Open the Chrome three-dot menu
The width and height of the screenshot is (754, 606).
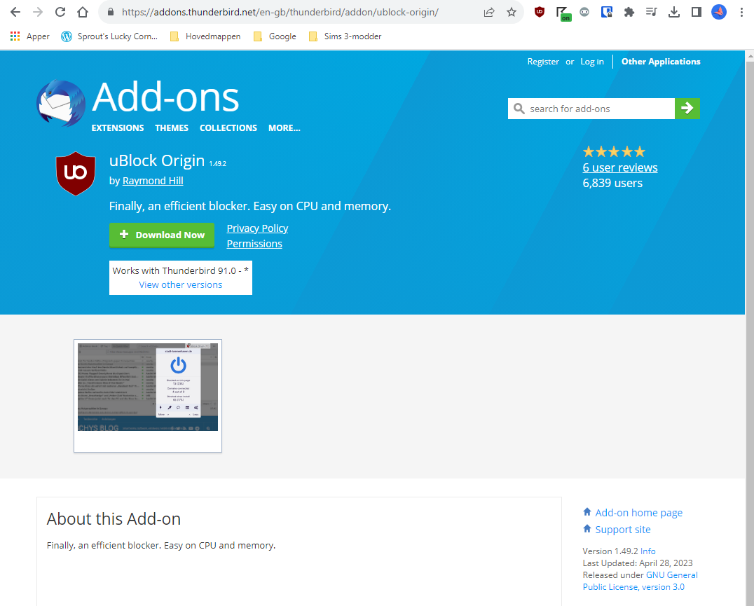[741, 12]
